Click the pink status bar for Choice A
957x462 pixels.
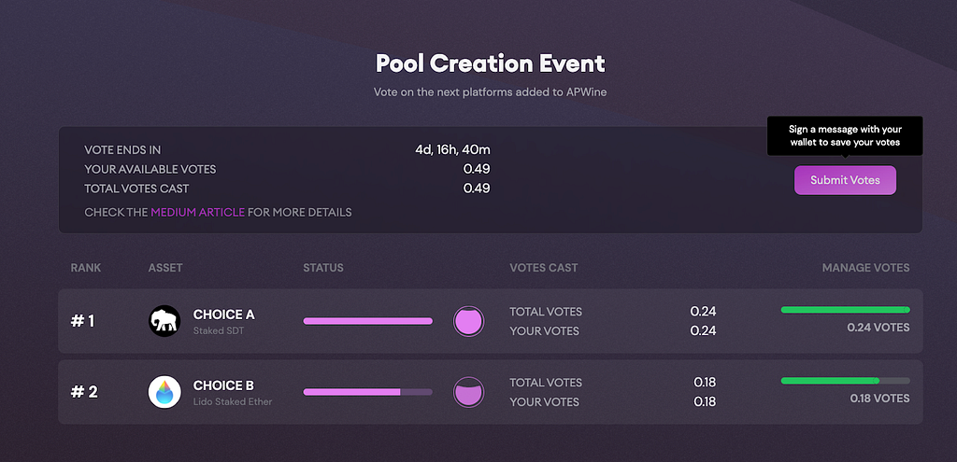click(368, 321)
